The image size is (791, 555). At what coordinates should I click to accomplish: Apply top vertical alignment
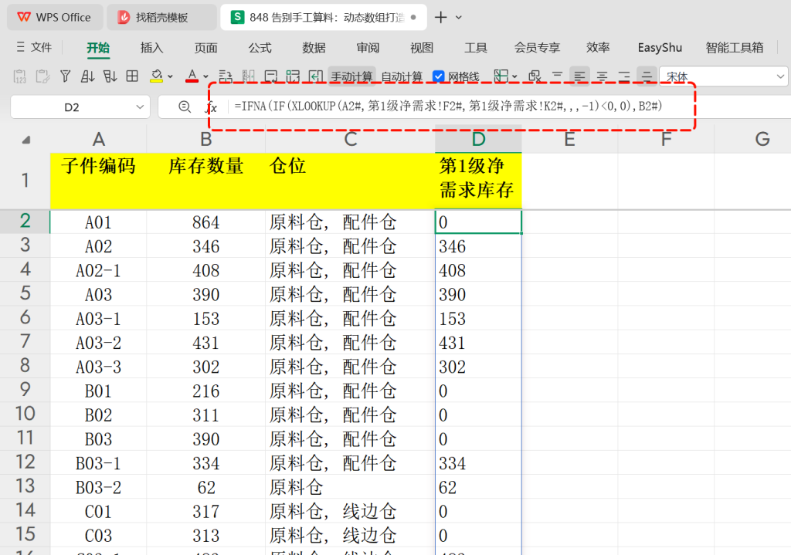557,76
